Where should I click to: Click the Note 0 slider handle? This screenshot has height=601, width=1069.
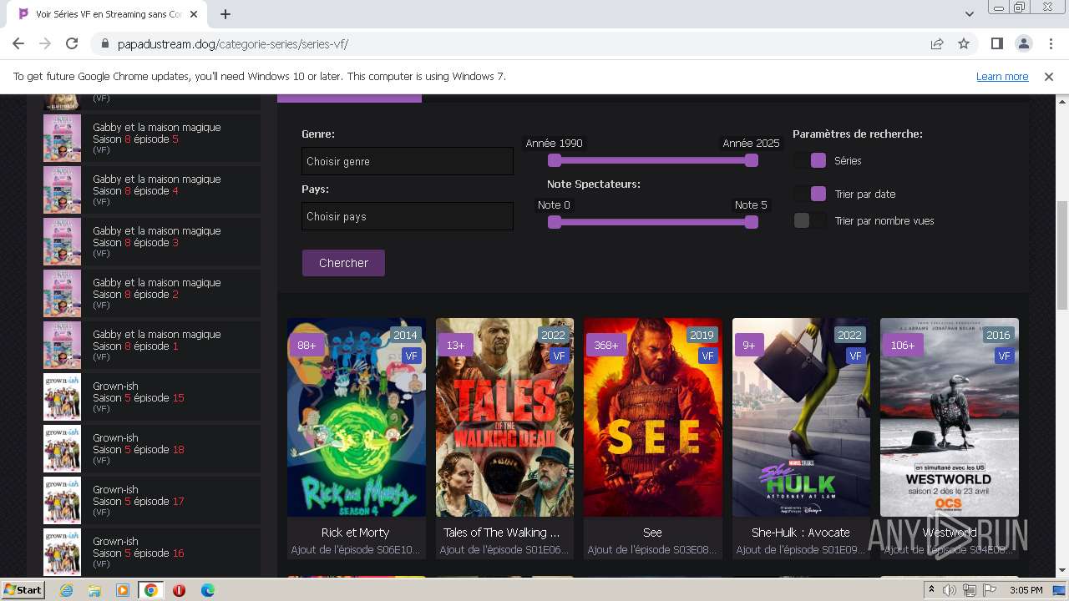click(x=555, y=222)
